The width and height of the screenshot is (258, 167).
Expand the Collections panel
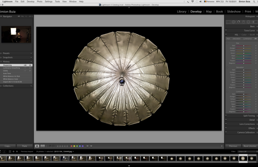click(x=1, y=86)
